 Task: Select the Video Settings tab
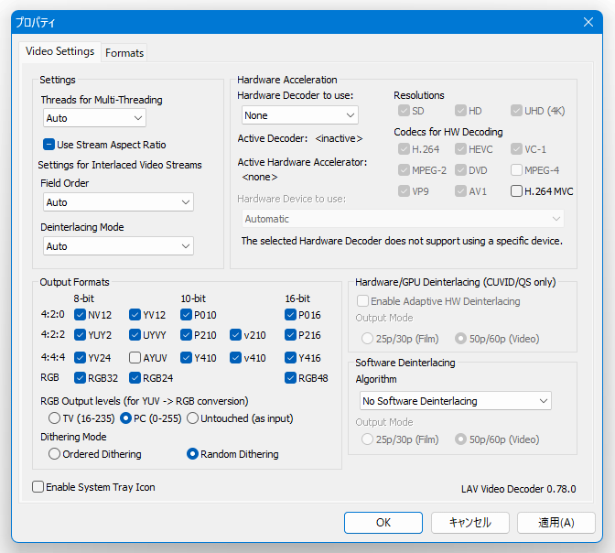point(59,52)
